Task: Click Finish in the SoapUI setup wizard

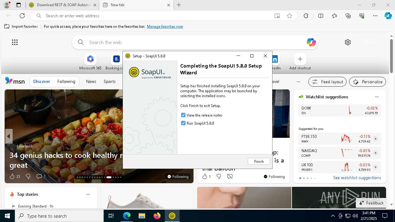Action: 259,161
